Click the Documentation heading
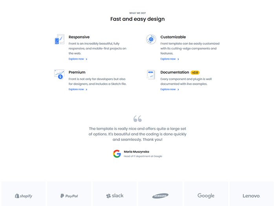 point(174,72)
